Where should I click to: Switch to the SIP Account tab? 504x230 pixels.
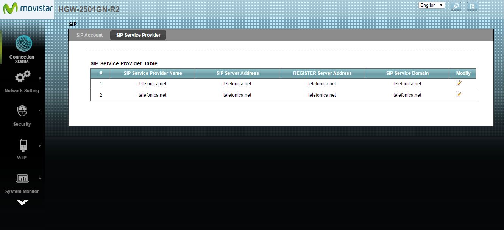[x=89, y=35]
